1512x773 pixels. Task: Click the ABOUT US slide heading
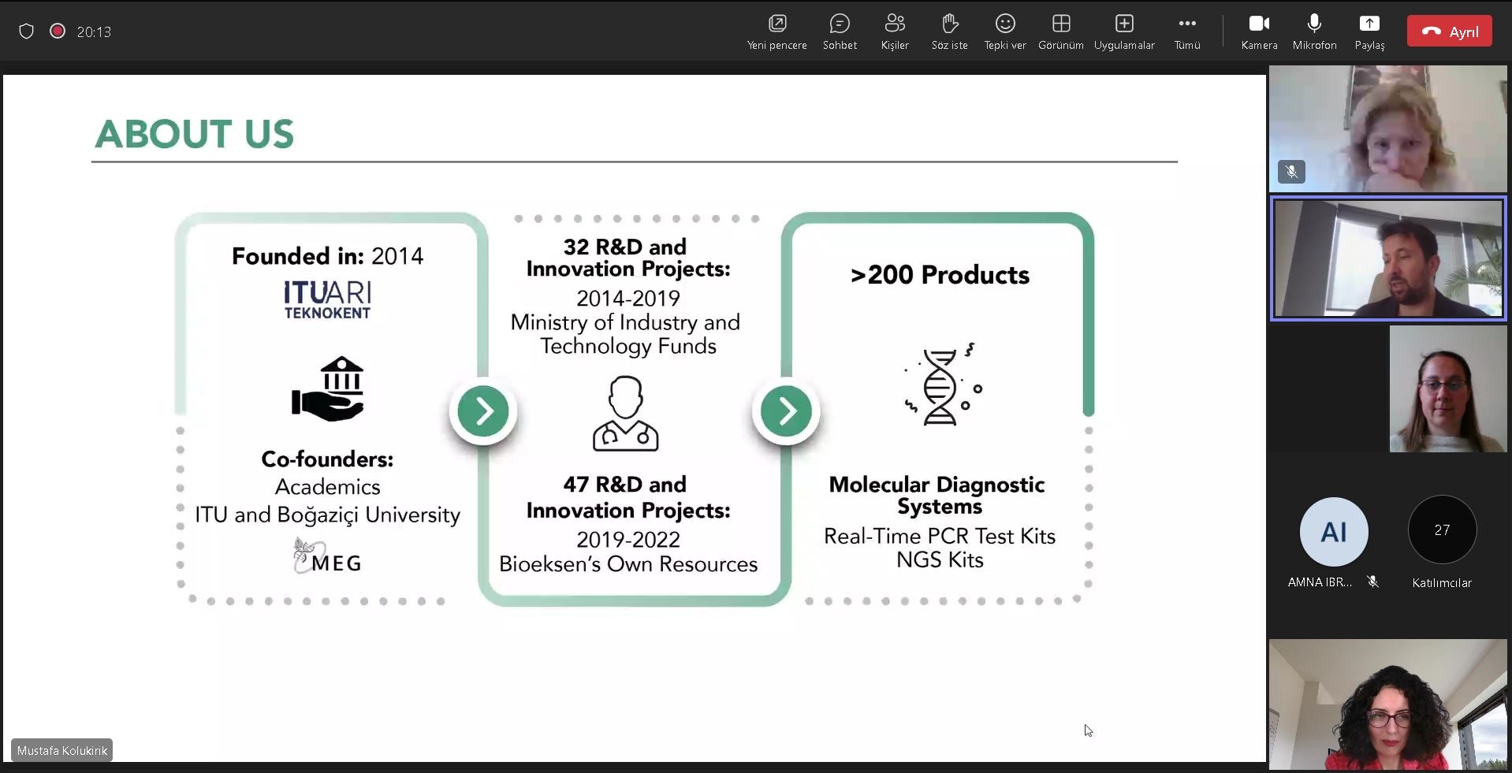point(194,134)
